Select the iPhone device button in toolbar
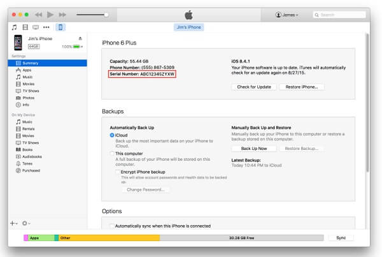 pos(60,27)
